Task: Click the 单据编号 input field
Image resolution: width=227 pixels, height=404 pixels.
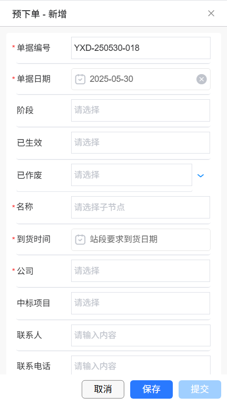Action: tap(141, 48)
